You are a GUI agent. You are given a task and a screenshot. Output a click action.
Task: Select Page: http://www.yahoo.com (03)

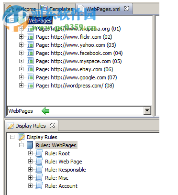[76, 45]
